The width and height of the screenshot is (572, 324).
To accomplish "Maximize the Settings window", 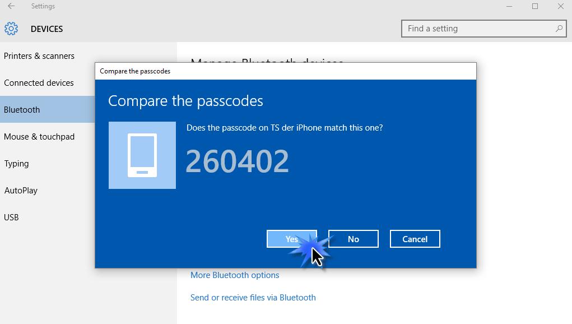I will (535, 6).
